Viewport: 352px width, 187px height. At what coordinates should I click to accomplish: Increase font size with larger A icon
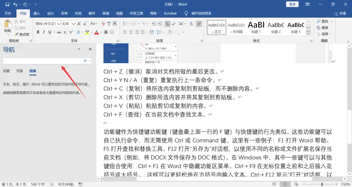79,24
